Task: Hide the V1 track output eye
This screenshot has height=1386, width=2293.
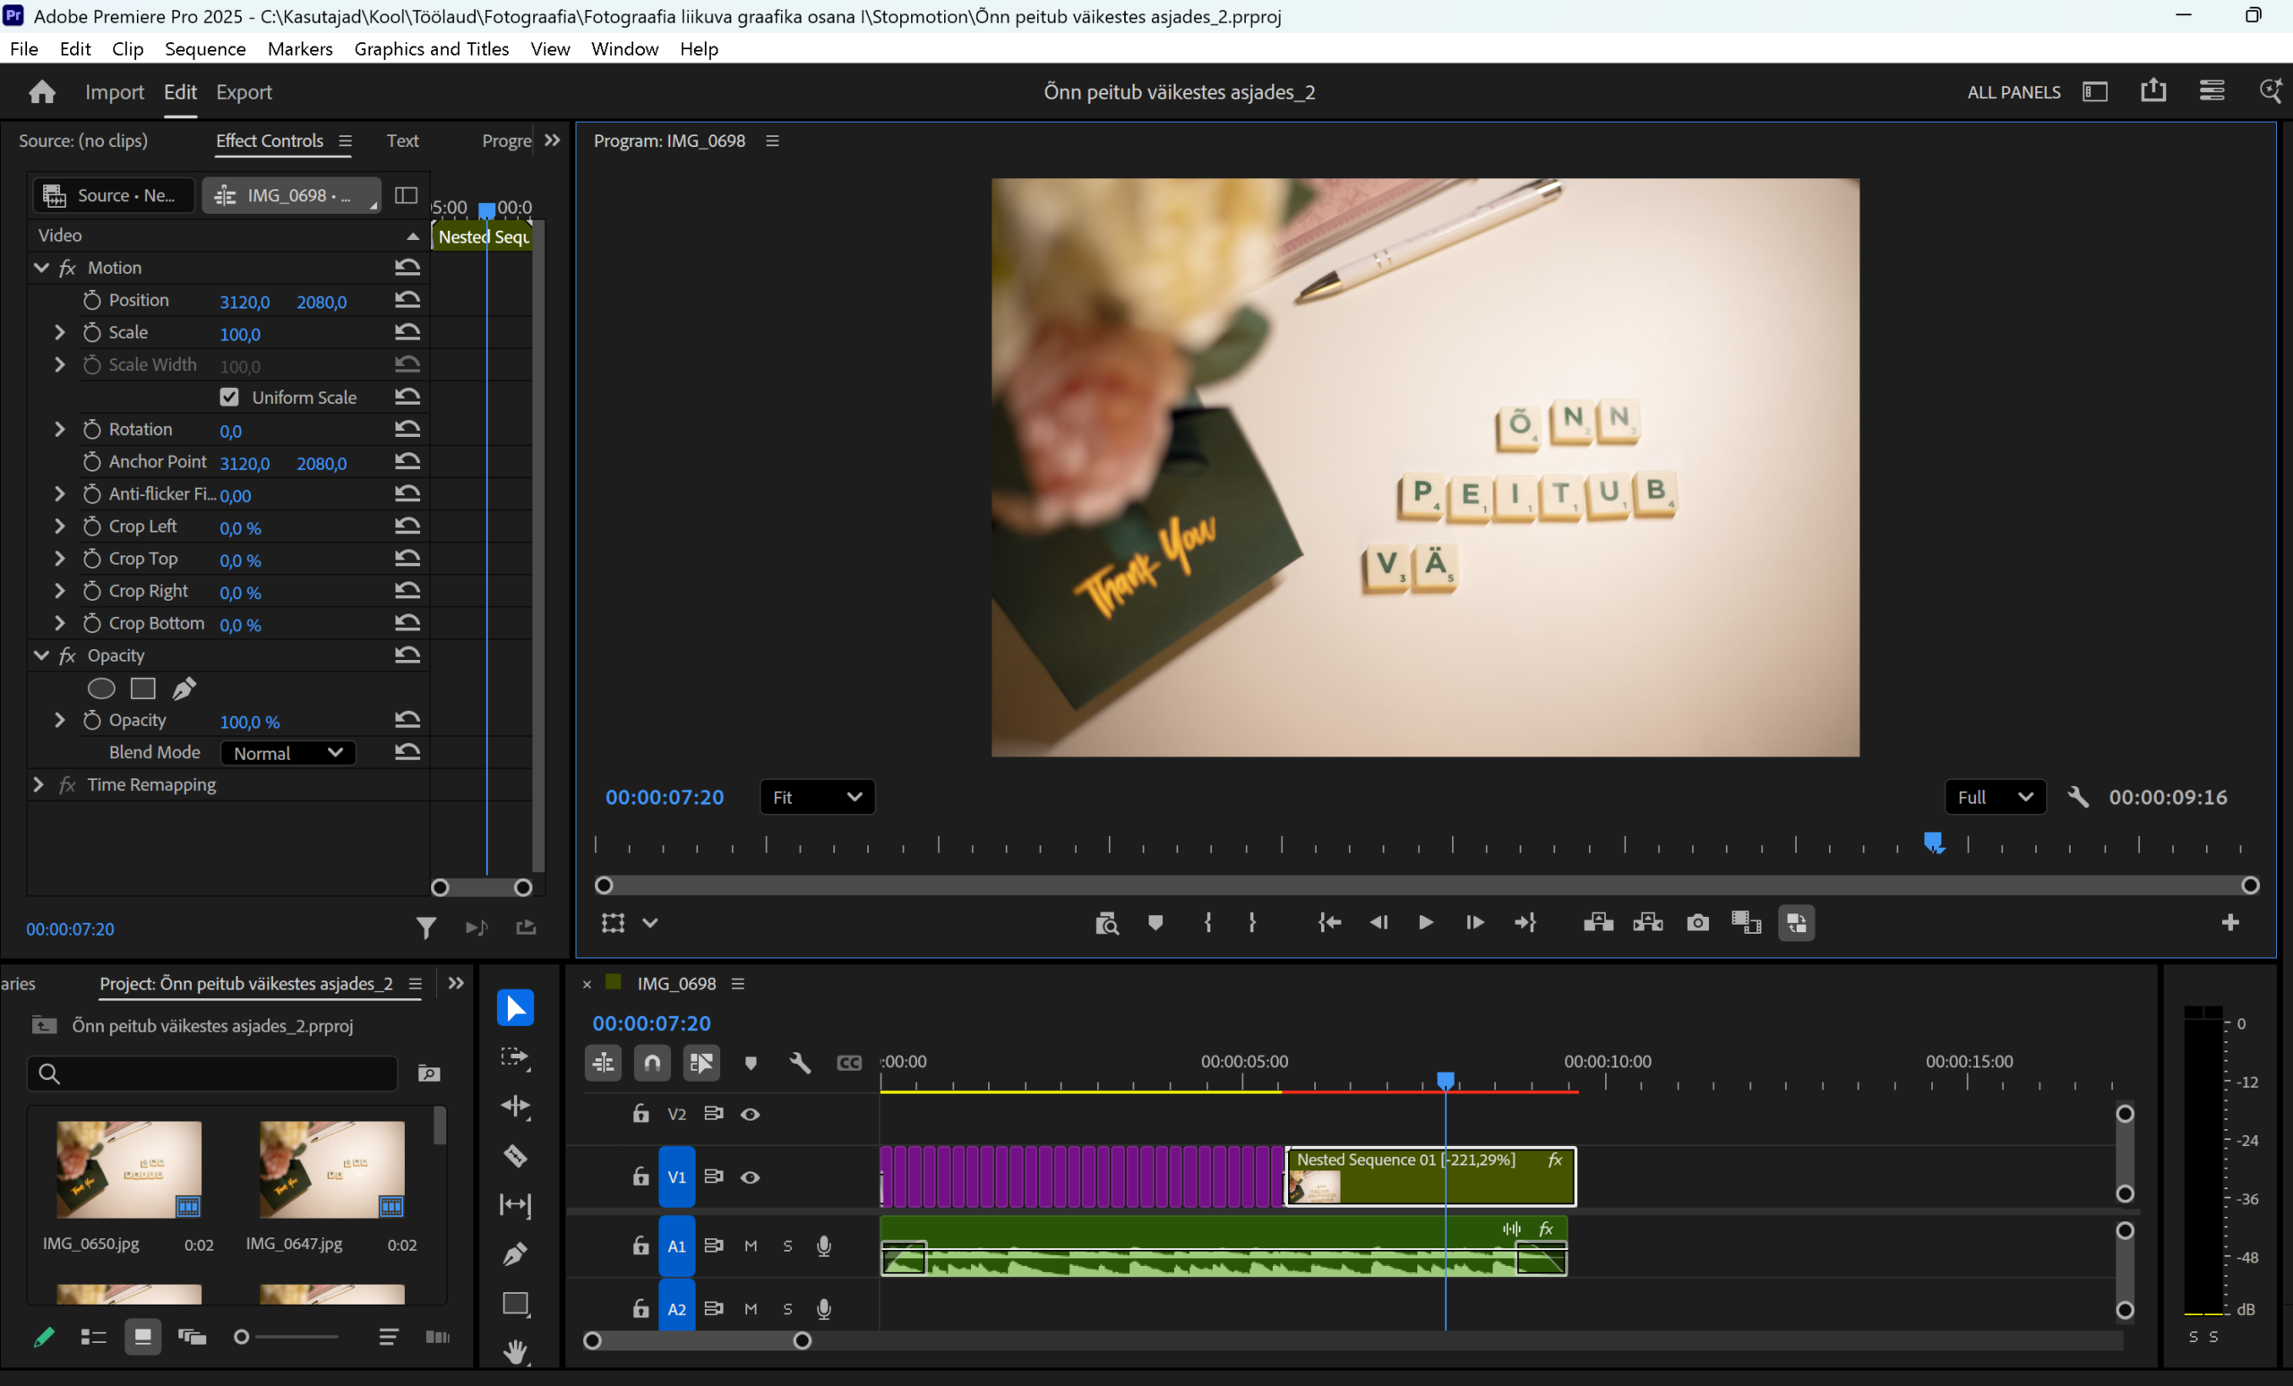Action: pos(750,1177)
